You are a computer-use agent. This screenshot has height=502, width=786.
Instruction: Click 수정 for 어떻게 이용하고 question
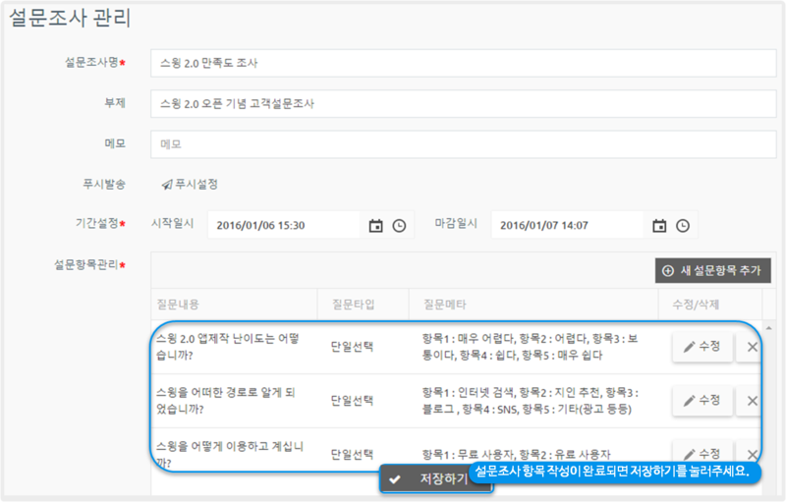point(702,454)
